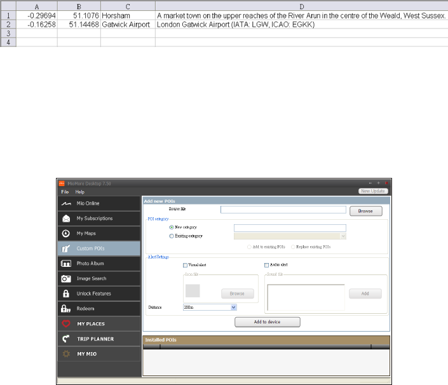Click cell containing Horsham

(x=128, y=16)
